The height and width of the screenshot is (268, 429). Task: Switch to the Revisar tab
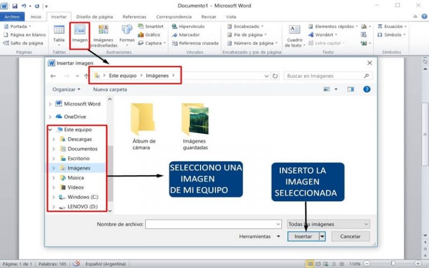click(x=209, y=17)
